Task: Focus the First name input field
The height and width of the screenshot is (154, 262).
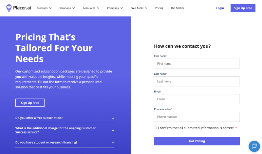Action: (197, 64)
